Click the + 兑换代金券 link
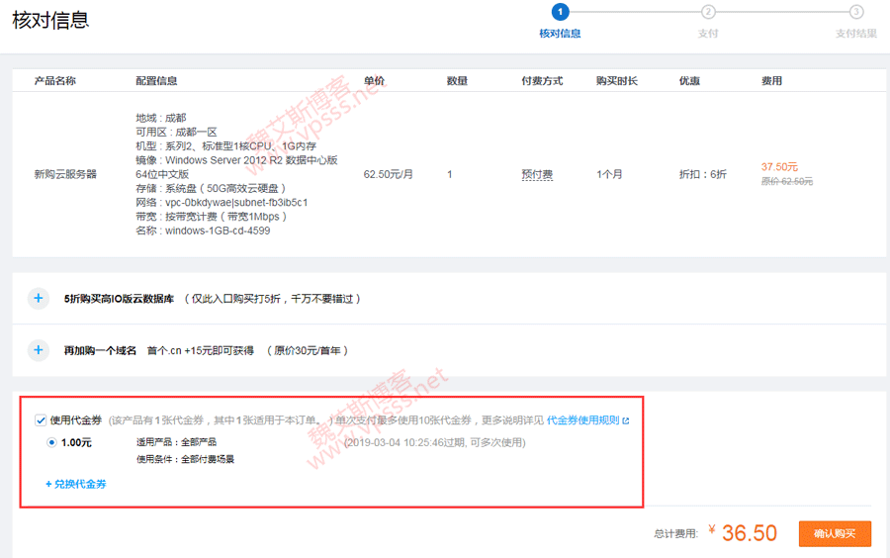Screen dimensions: 890x558 tap(76, 484)
